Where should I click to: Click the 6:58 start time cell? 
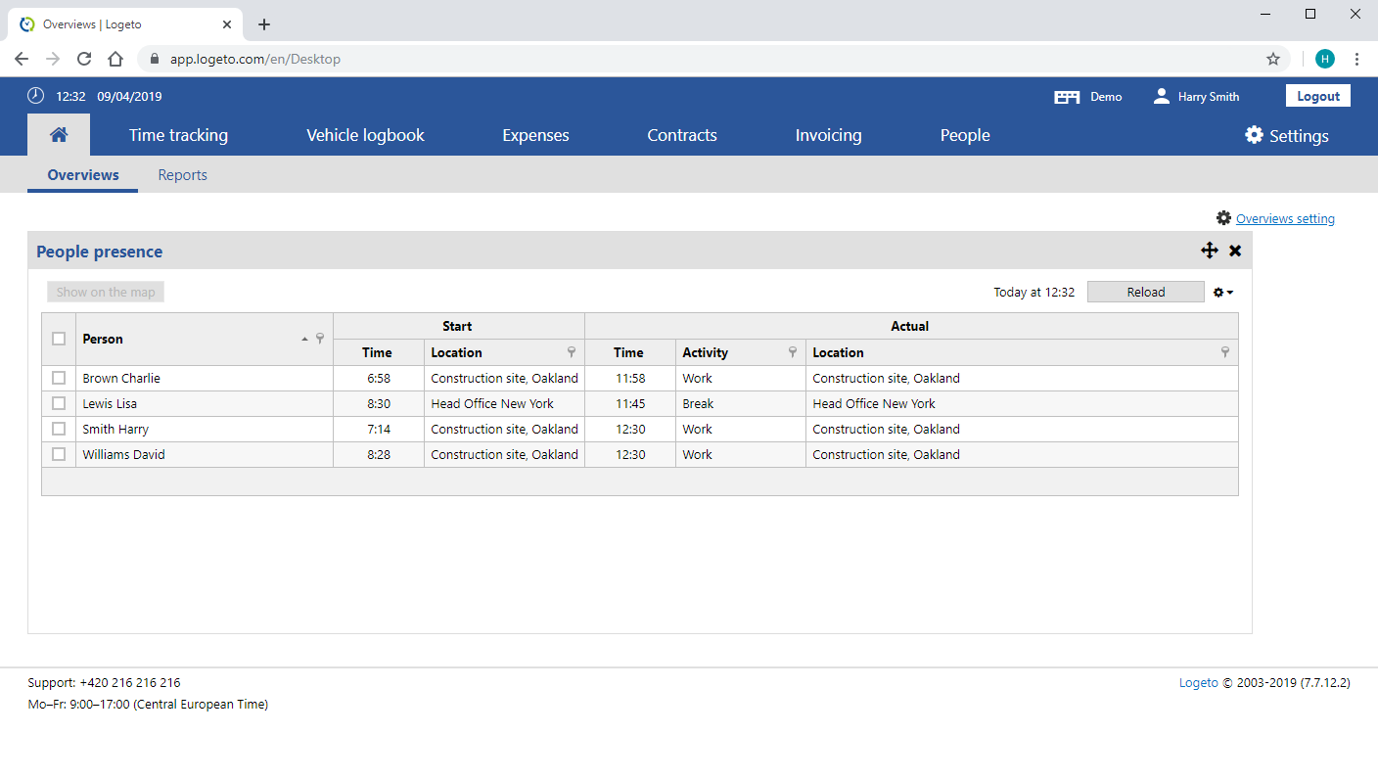click(379, 378)
